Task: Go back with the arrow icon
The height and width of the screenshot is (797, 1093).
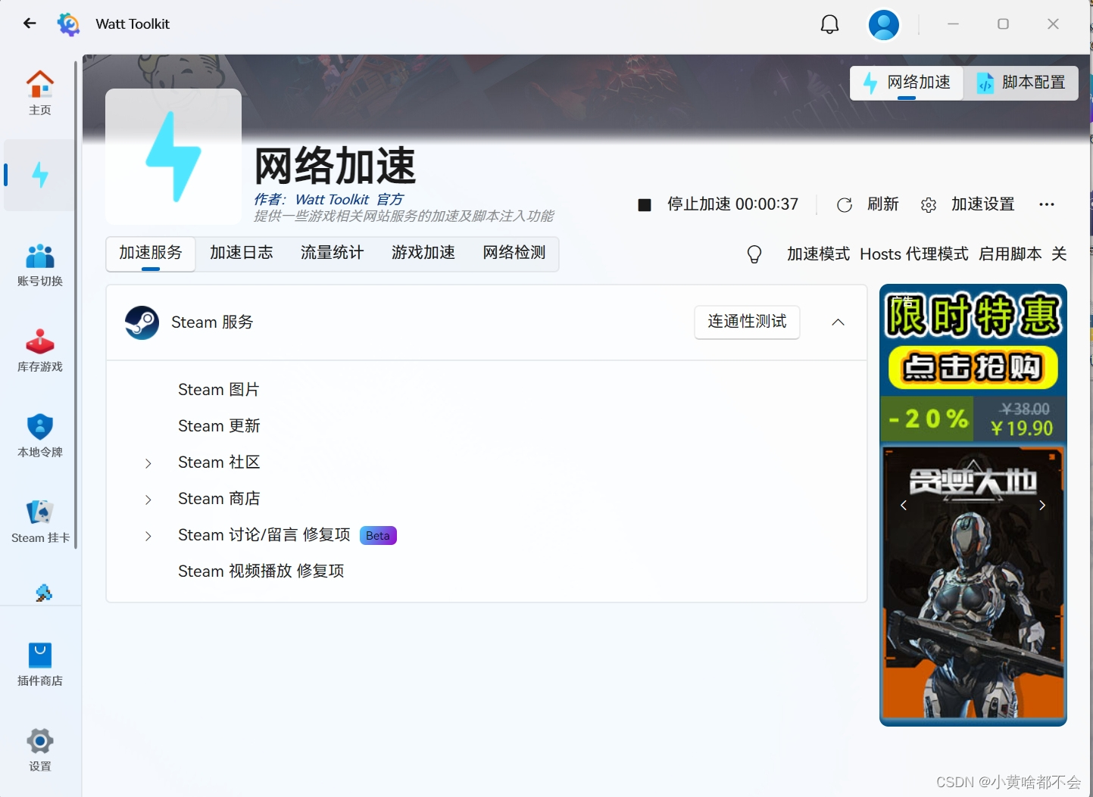Action: coord(30,23)
